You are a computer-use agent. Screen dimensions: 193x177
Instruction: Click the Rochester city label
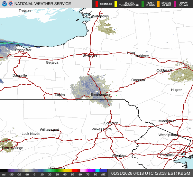pos(23,50)
